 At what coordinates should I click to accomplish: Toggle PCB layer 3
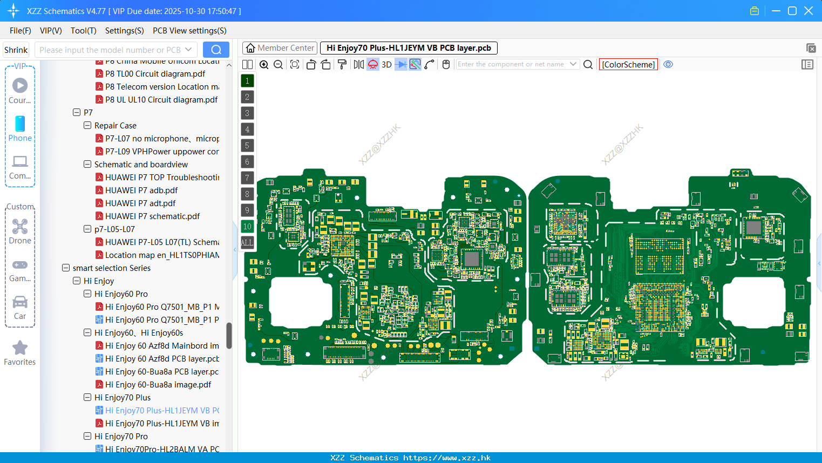tap(247, 113)
